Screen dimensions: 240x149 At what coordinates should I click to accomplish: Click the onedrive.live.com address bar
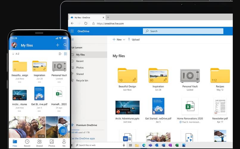(x=161, y=24)
